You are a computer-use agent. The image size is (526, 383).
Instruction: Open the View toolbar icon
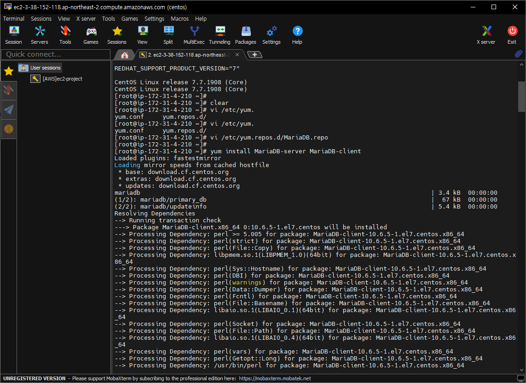point(143,35)
